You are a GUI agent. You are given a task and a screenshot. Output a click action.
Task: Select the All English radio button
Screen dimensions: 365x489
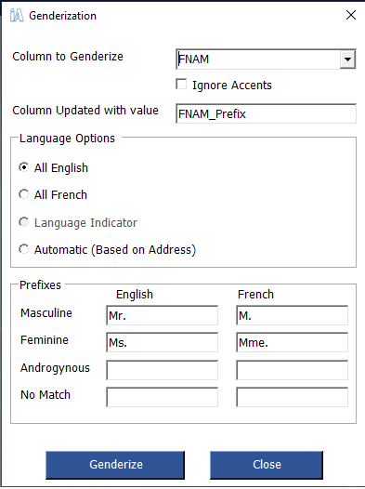23,167
